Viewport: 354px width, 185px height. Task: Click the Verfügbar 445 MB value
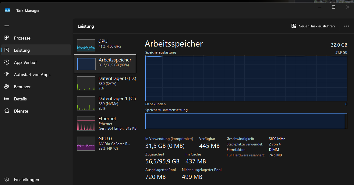(209, 146)
